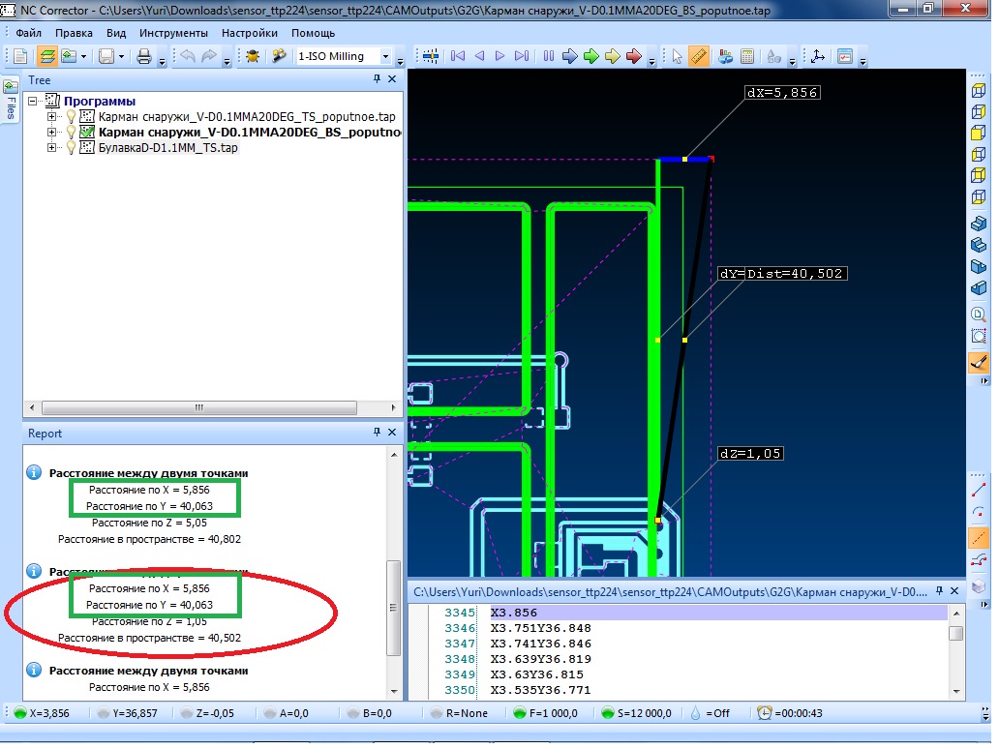Pause the simulation

(x=549, y=57)
